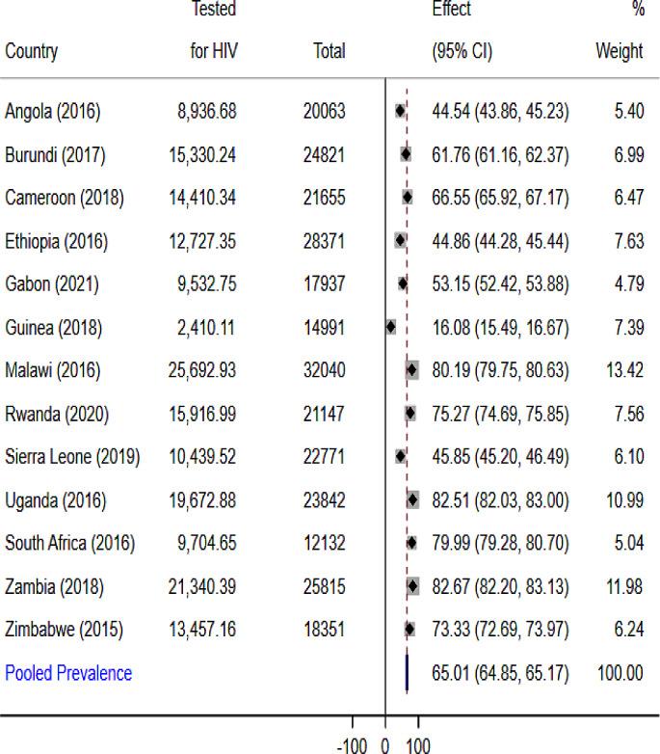Click the axis tick label 100
Screen dimensions: 660x754
(417, 746)
